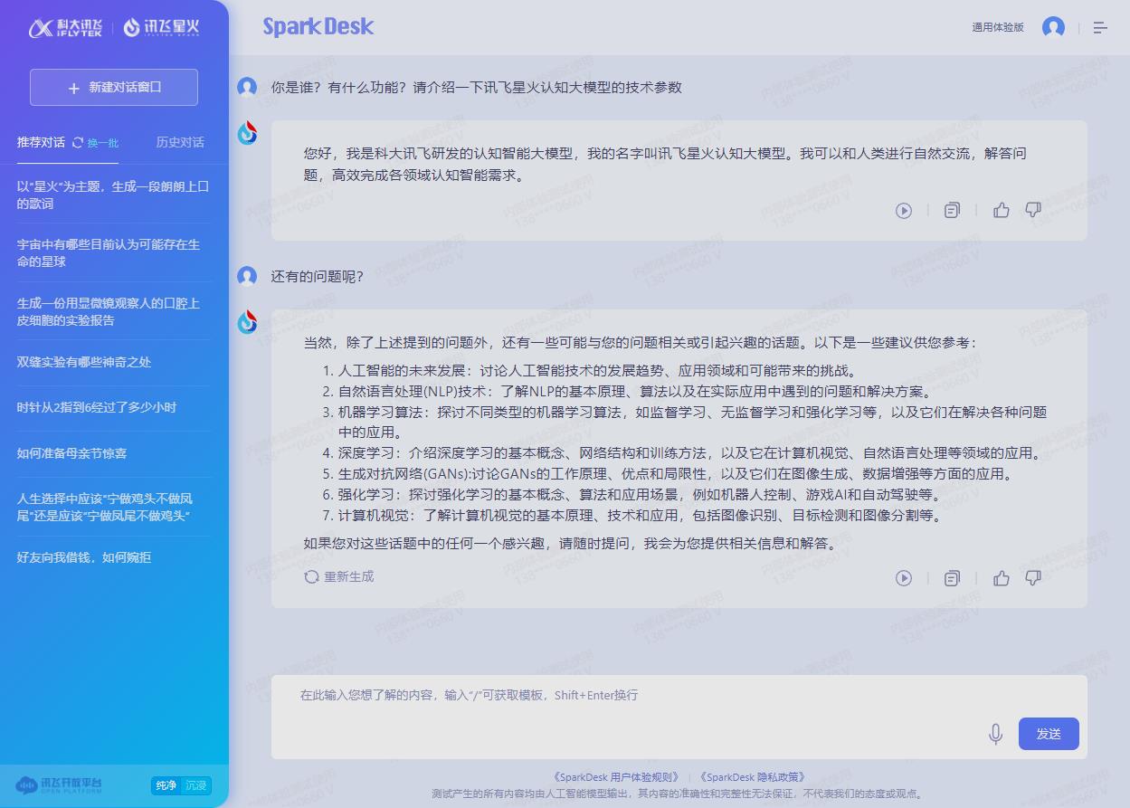Open 《SparkDesk 用户体验规则》 link
1130x808 pixels.
[x=616, y=777]
